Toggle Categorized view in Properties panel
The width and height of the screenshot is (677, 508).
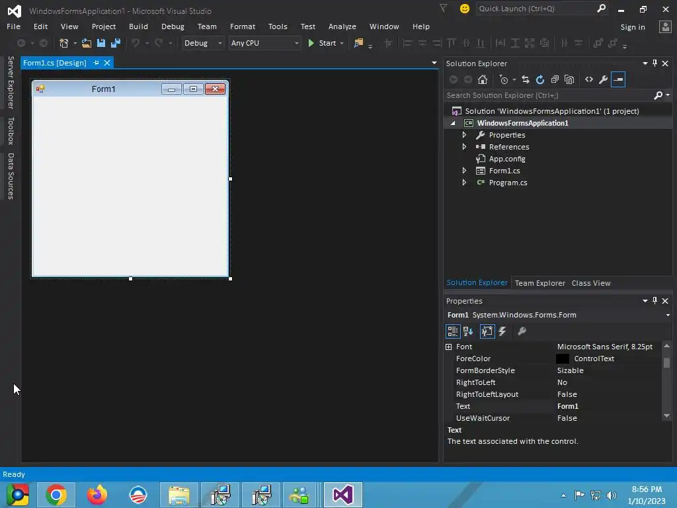pyautogui.click(x=452, y=331)
